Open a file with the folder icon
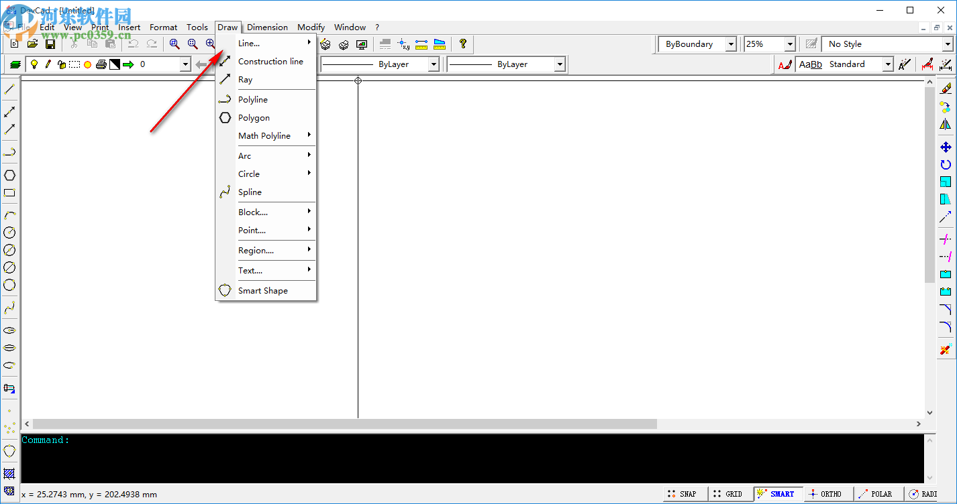Viewport: 957px width, 504px height. click(32, 44)
